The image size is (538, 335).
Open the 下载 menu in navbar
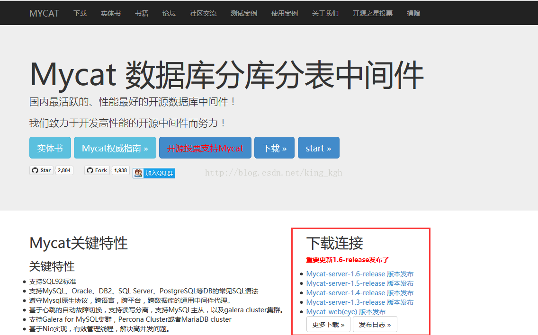tap(80, 13)
